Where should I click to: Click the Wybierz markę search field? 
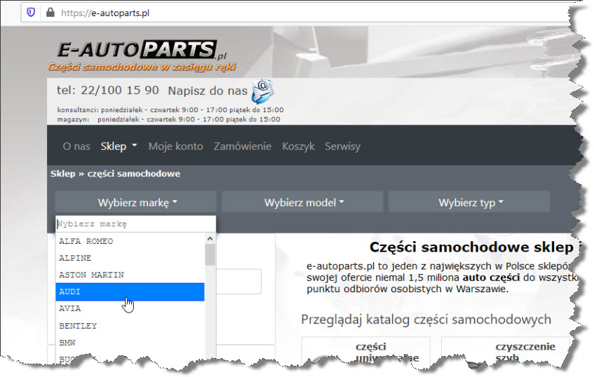135,224
